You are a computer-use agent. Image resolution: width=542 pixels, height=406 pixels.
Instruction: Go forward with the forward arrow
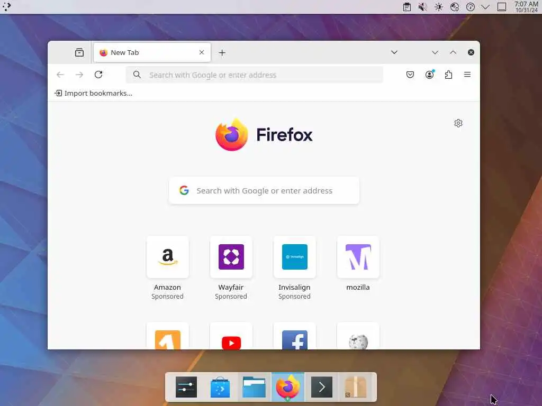(x=79, y=75)
